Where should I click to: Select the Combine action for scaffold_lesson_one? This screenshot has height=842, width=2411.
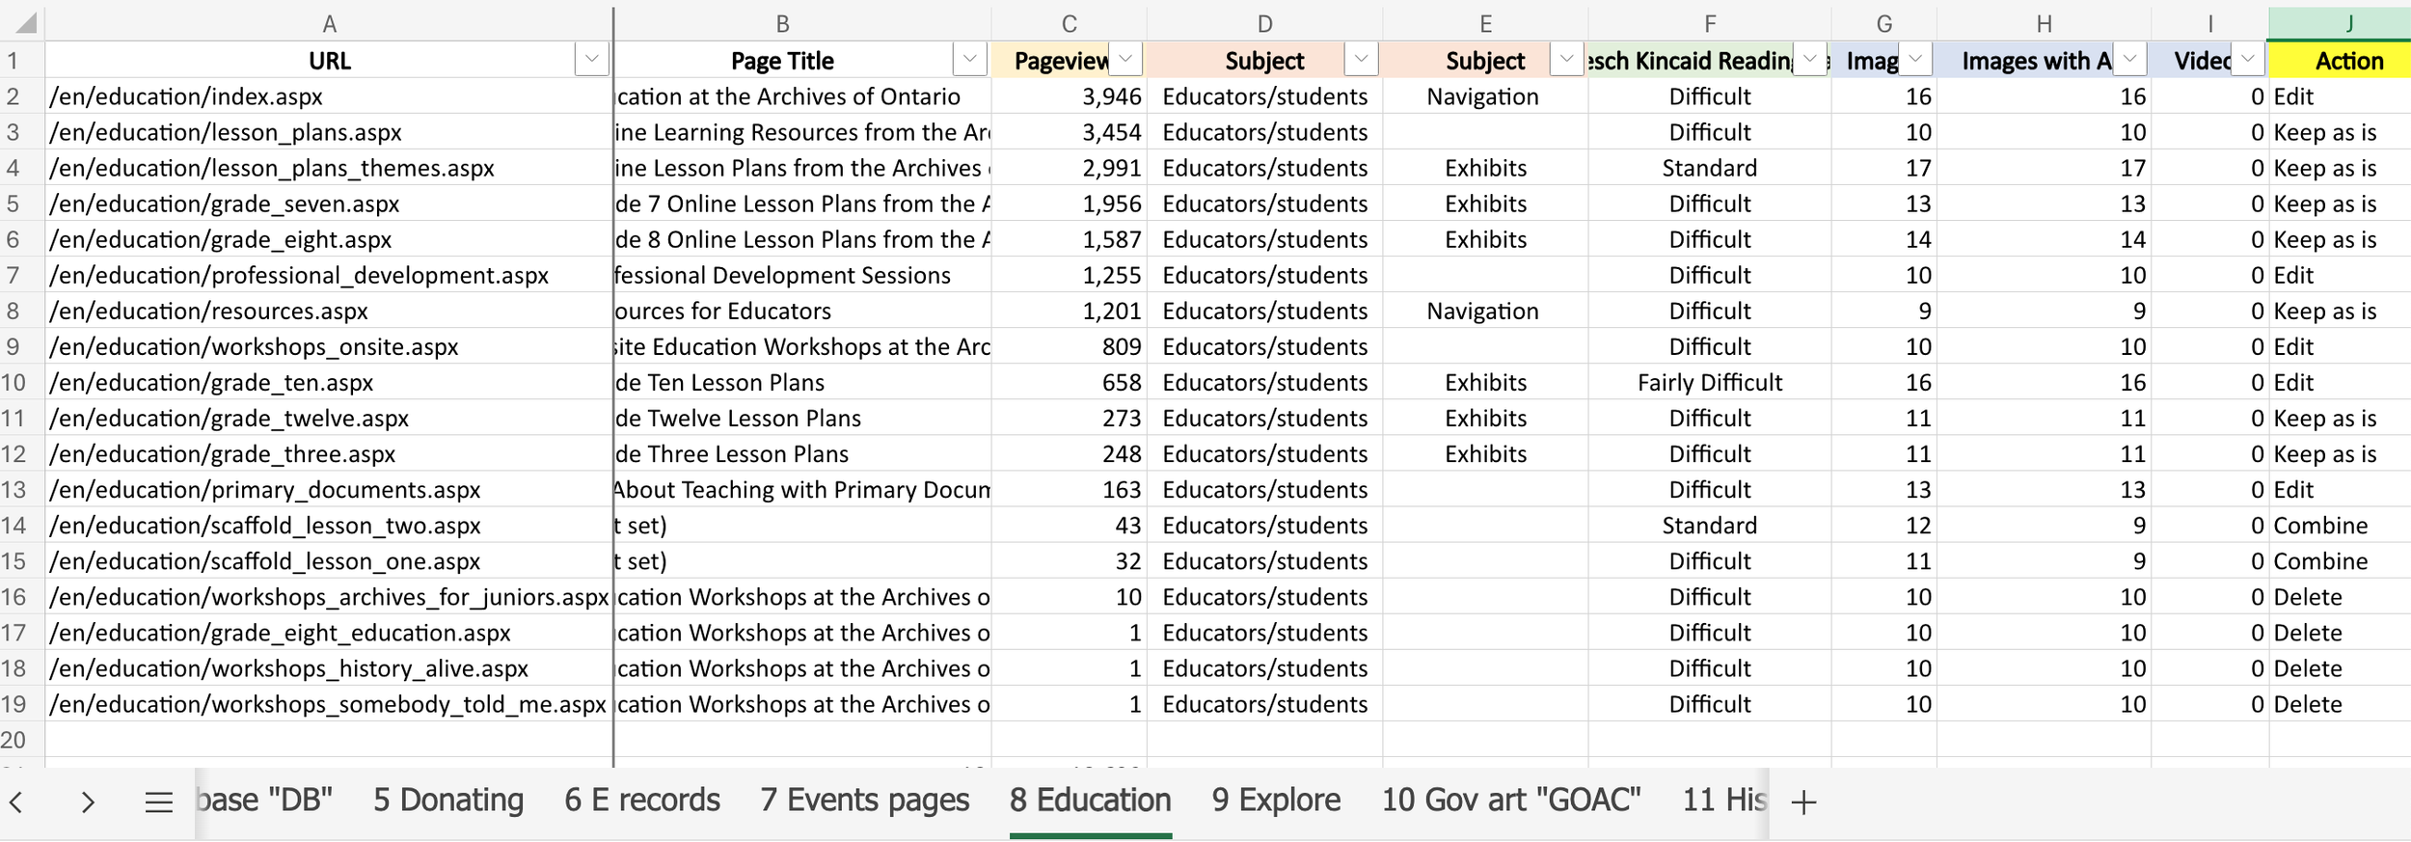[x=2340, y=561]
